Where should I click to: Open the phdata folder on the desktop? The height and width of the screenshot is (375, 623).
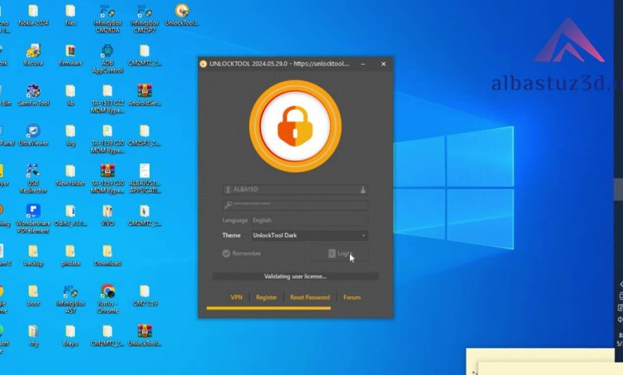tap(70, 255)
